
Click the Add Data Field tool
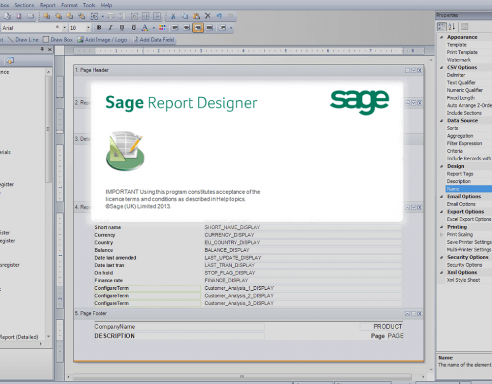tap(153, 39)
